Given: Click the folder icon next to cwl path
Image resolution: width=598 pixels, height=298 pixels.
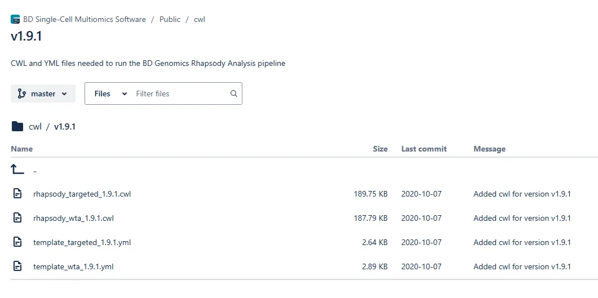Looking at the screenshot, I should [x=17, y=126].
